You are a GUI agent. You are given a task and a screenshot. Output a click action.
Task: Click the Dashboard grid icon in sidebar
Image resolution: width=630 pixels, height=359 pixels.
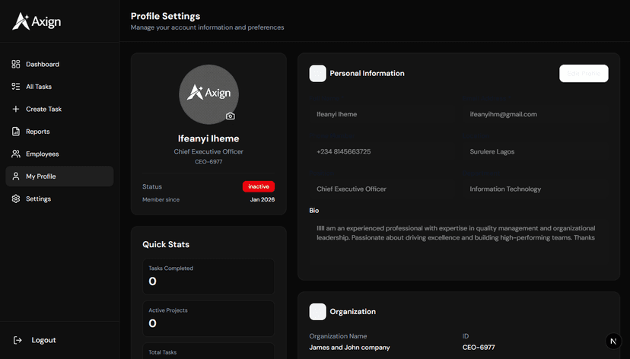pos(16,65)
